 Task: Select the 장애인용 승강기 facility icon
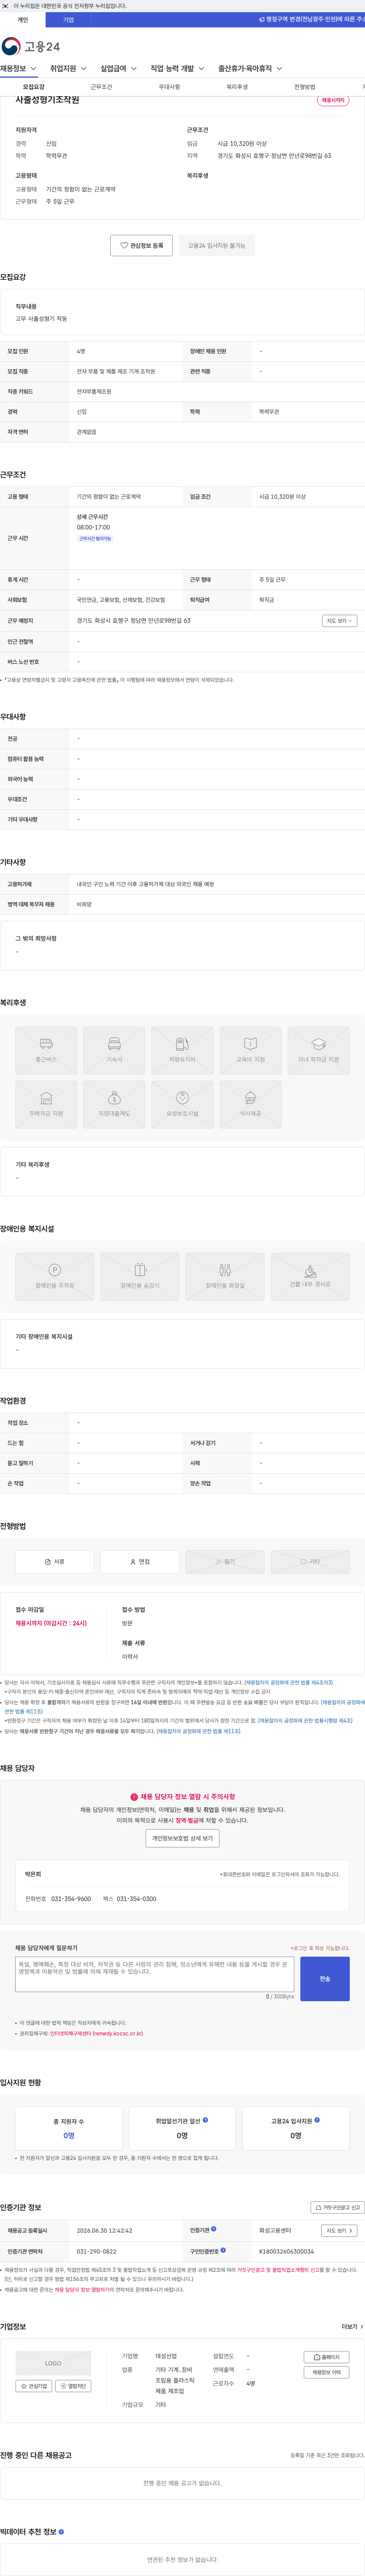click(140, 1277)
